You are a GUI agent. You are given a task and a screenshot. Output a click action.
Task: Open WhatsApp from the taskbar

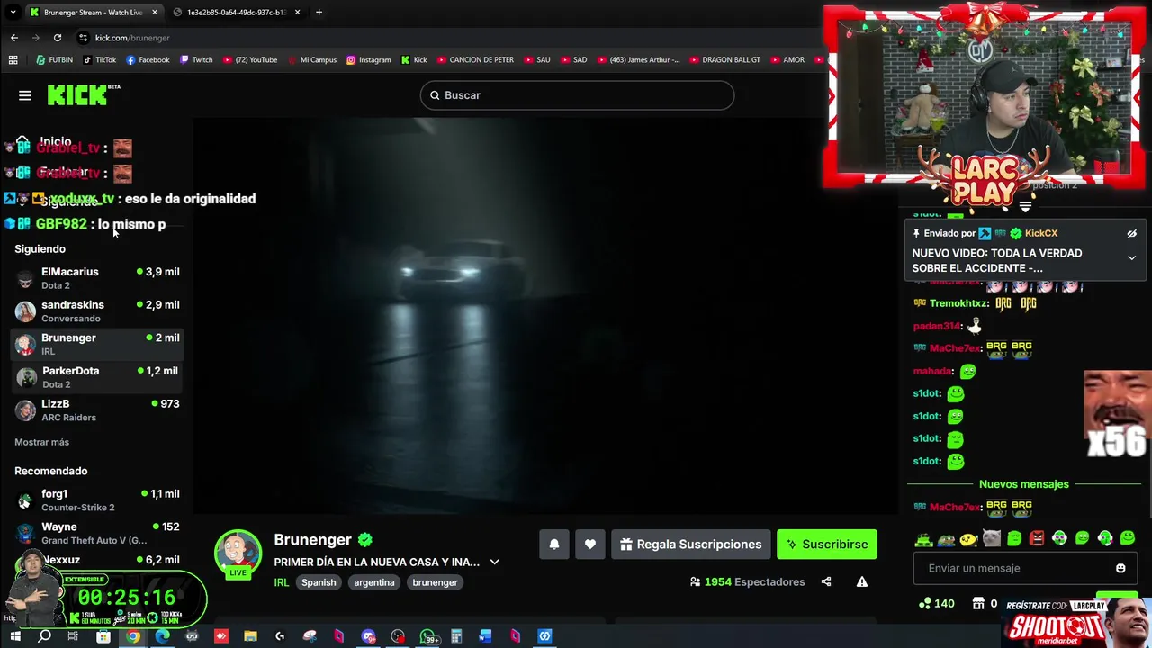427,636
